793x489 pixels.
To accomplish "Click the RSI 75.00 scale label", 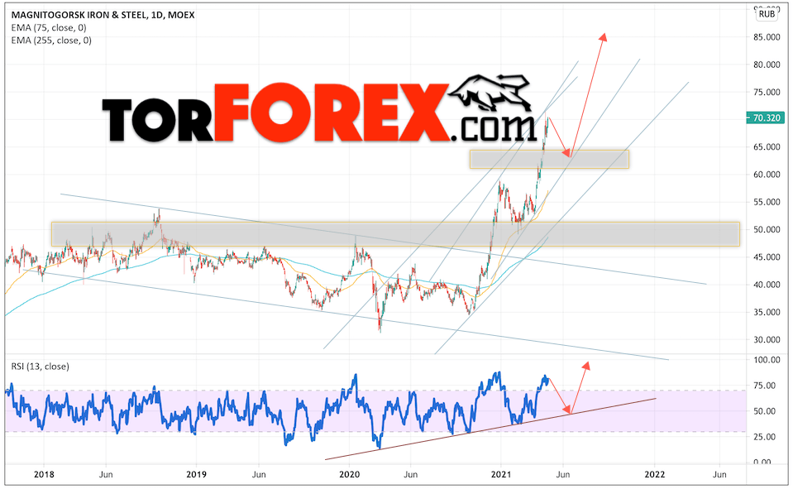I will pos(765,386).
